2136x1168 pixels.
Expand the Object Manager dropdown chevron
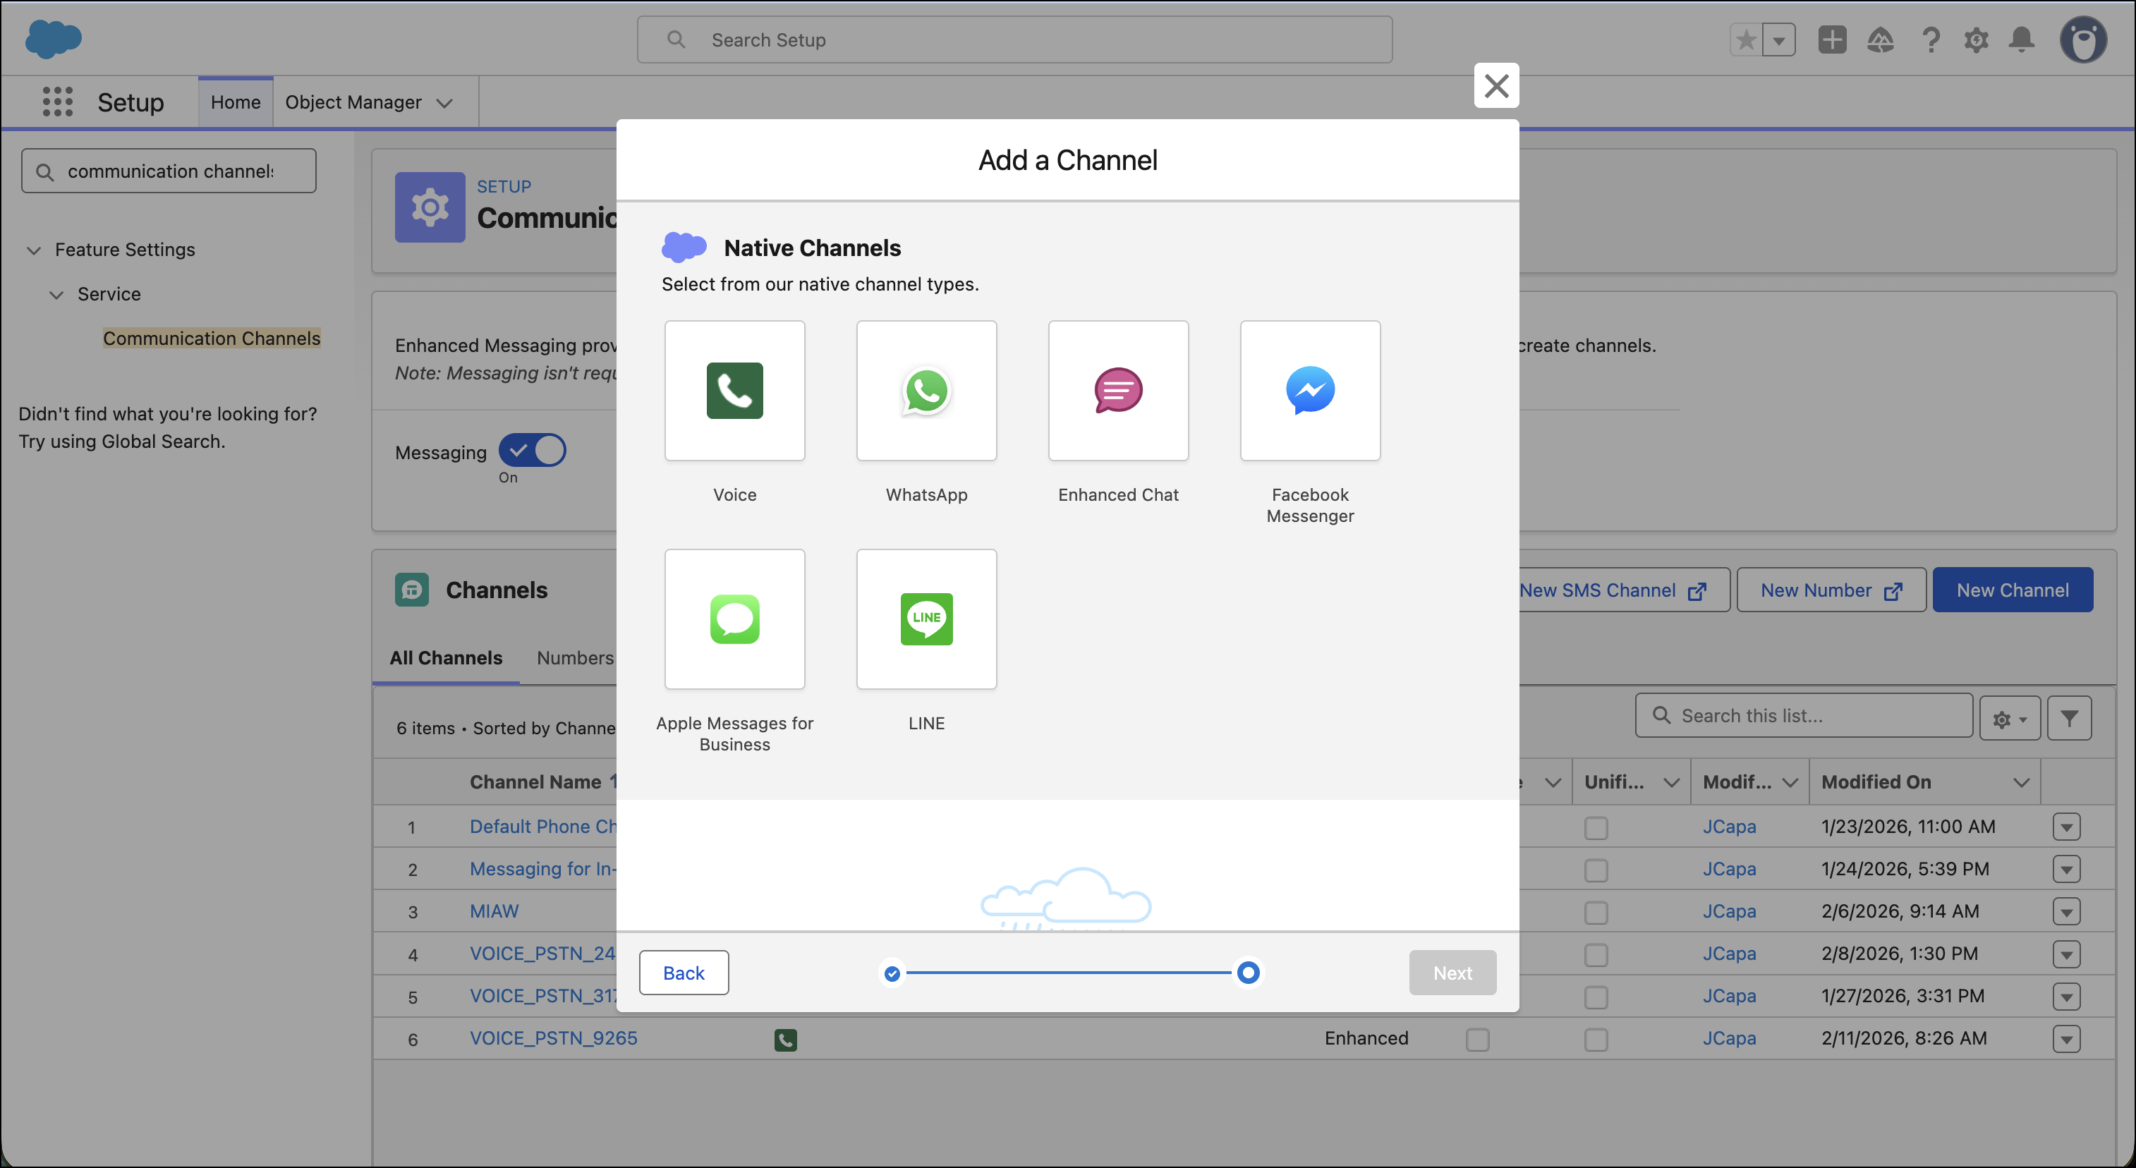pos(445,103)
